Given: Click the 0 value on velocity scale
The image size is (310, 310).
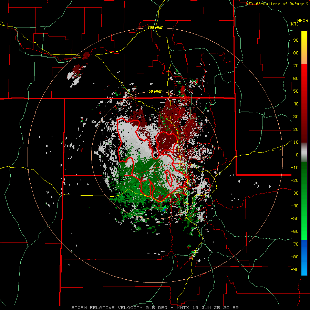Looking at the screenshot, I should click(x=297, y=155).
